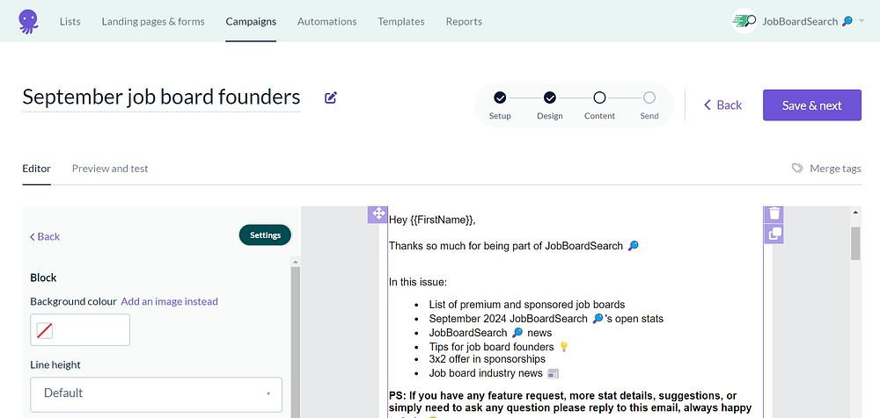Click the Design step circle
The image size is (880, 418).
(x=549, y=98)
